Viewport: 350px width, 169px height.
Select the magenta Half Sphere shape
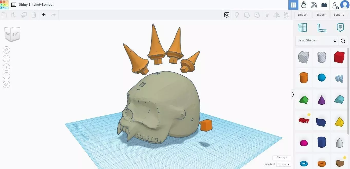point(304,143)
